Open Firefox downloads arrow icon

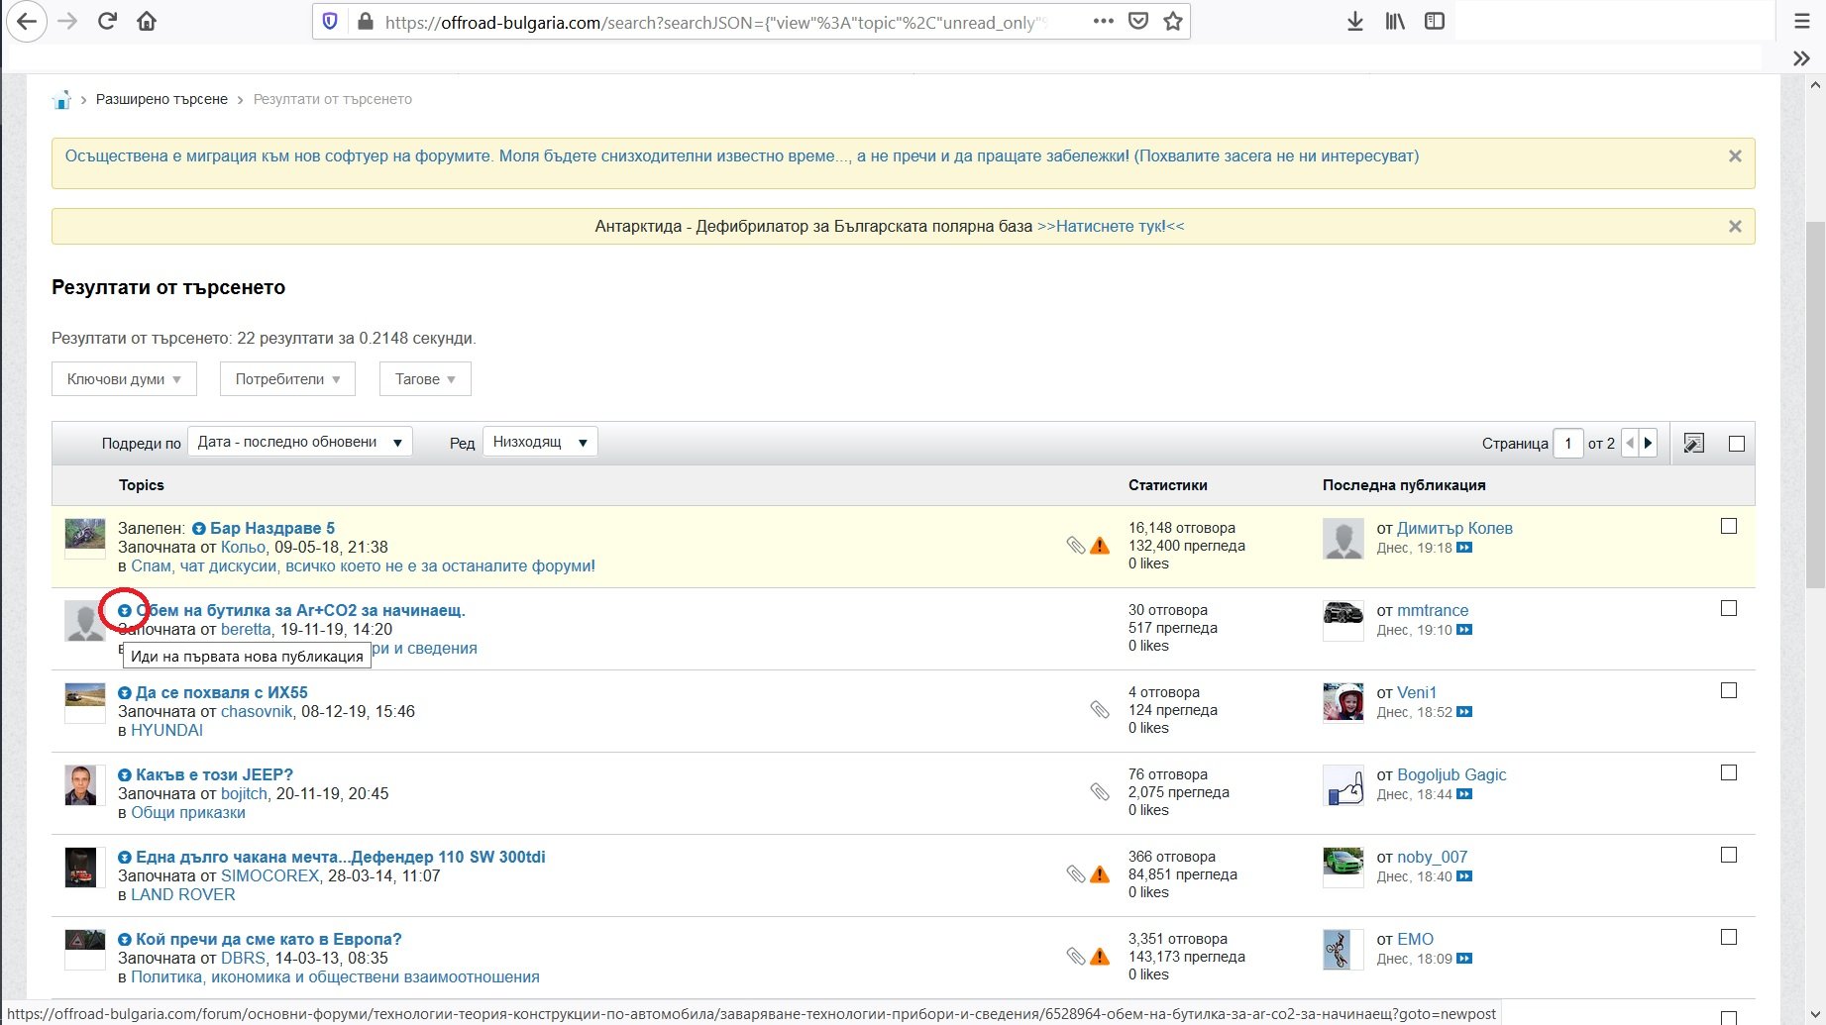pos(1354,21)
